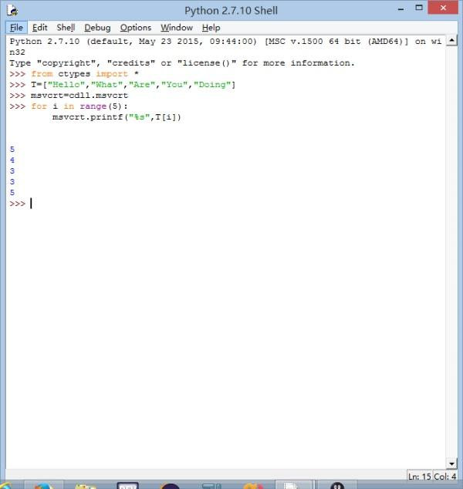Open the Shell menu
The image size is (463, 489).
coord(66,28)
